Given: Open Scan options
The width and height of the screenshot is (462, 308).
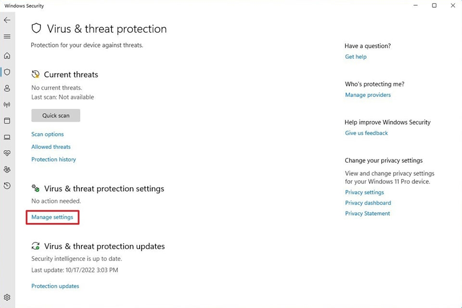Looking at the screenshot, I should click(x=47, y=134).
